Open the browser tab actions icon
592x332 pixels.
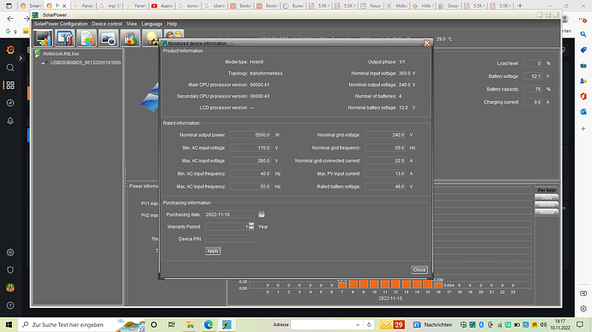pyautogui.click(x=9, y=6)
